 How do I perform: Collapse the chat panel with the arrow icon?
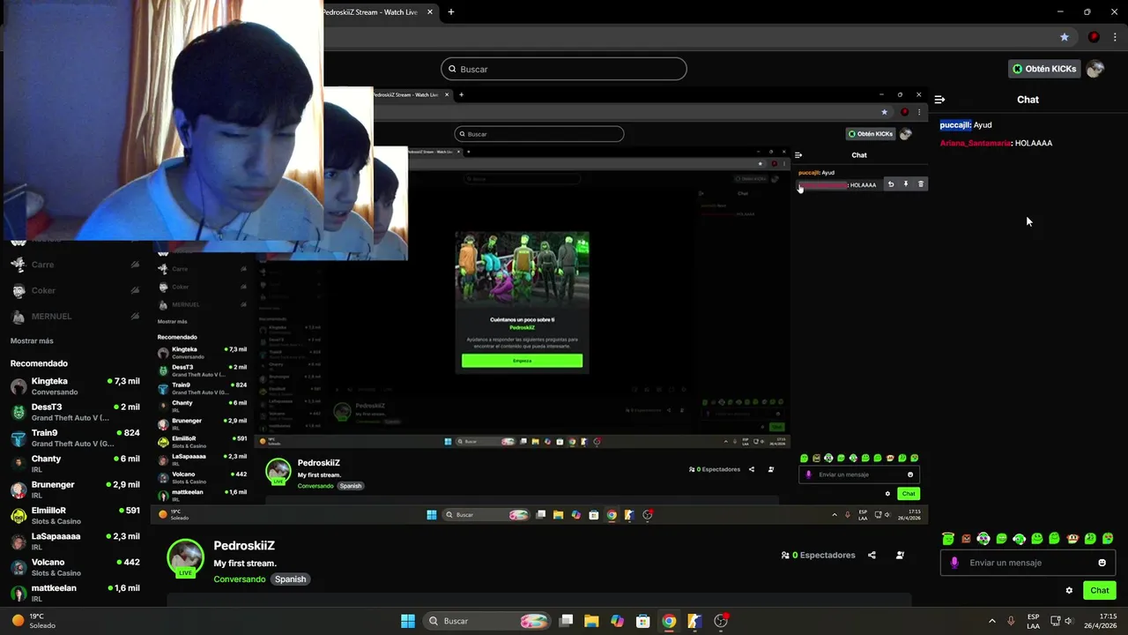coord(939,100)
